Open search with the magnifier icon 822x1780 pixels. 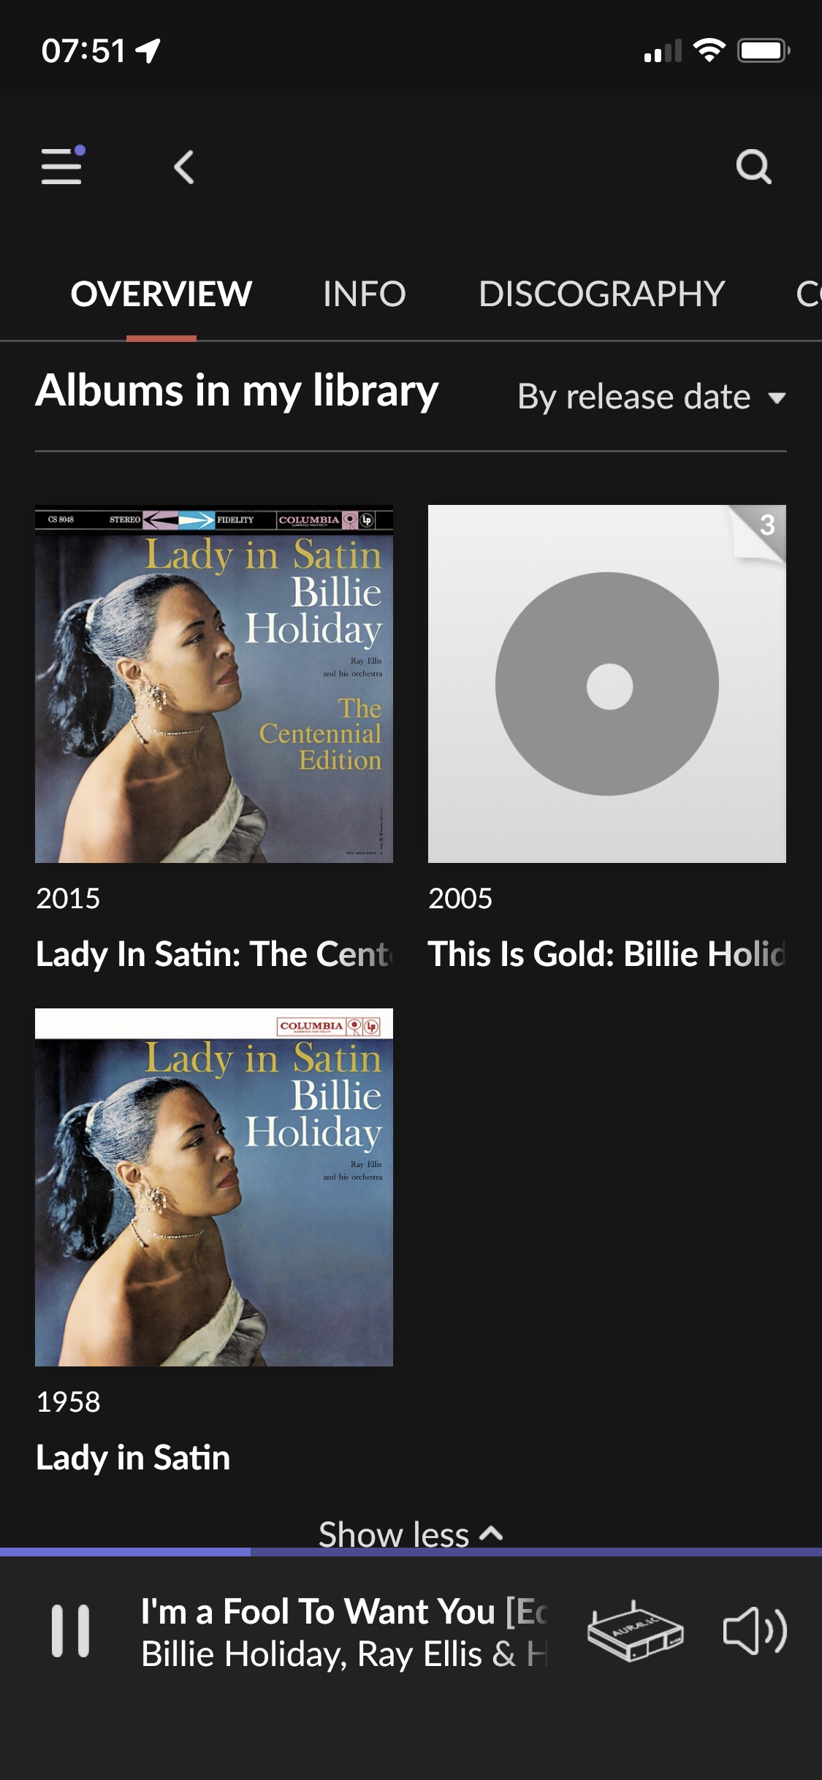click(x=753, y=167)
